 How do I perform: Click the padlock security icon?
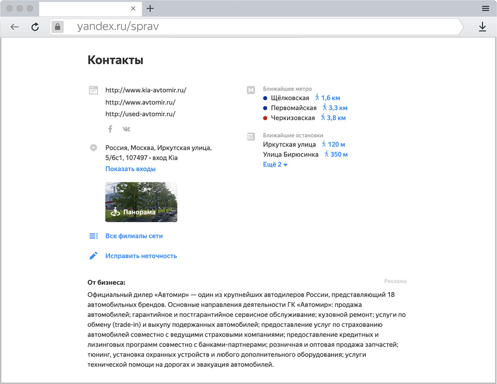pyautogui.click(x=57, y=27)
